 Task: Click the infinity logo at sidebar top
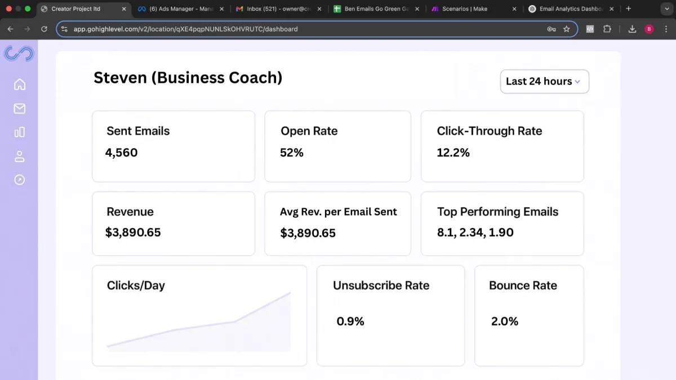[19, 54]
